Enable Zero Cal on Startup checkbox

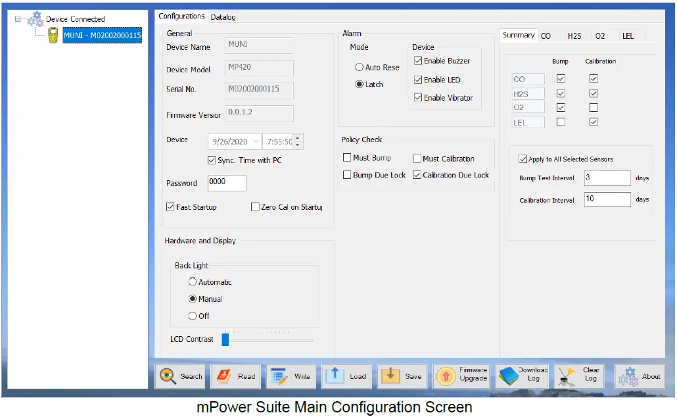click(x=255, y=207)
